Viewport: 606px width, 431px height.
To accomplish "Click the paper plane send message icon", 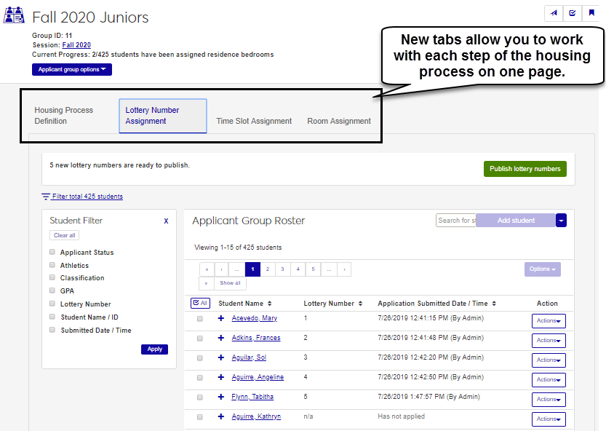I will point(553,12).
